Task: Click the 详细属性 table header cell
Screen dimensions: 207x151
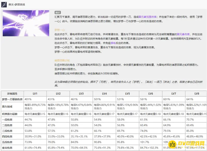Action: point(12,93)
